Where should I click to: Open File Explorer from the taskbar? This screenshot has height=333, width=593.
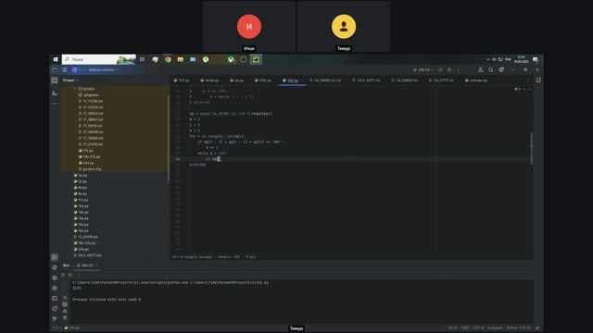coord(181,59)
